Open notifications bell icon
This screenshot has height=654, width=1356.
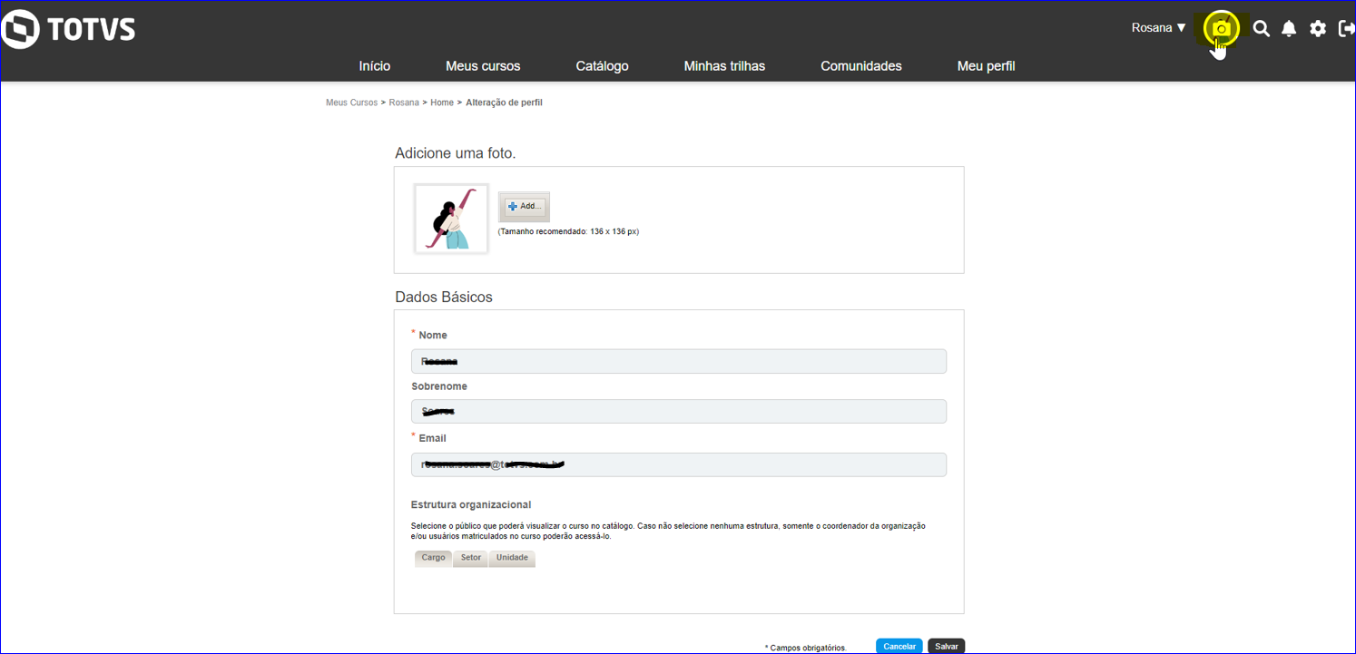1289,28
